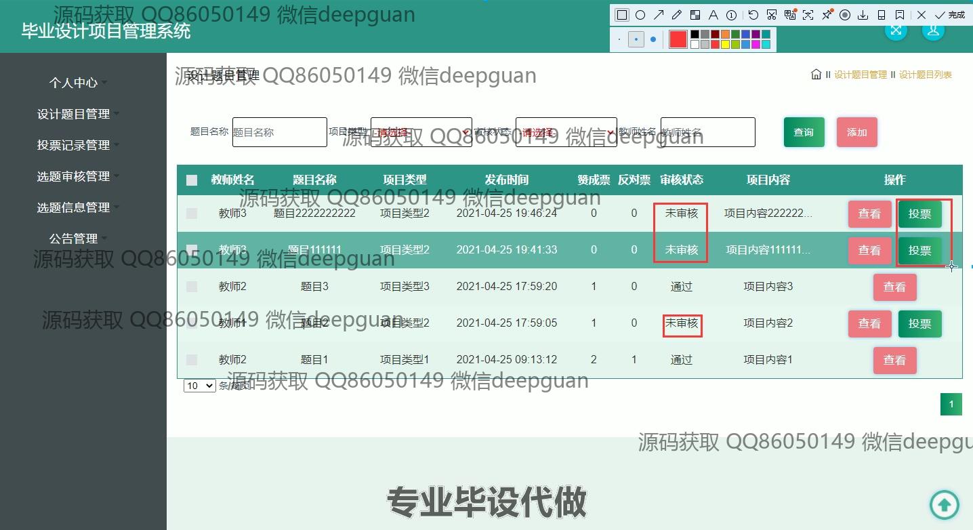Open the 审核状态 filter dropdown
This screenshot has width=973, height=530.
pyautogui.click(x=566, y=132)
